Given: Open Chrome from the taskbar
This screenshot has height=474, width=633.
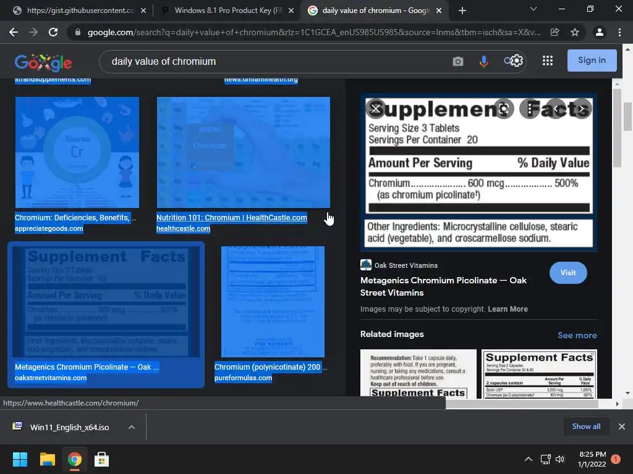Looking at the screenshot, I should tap(75, 459).
